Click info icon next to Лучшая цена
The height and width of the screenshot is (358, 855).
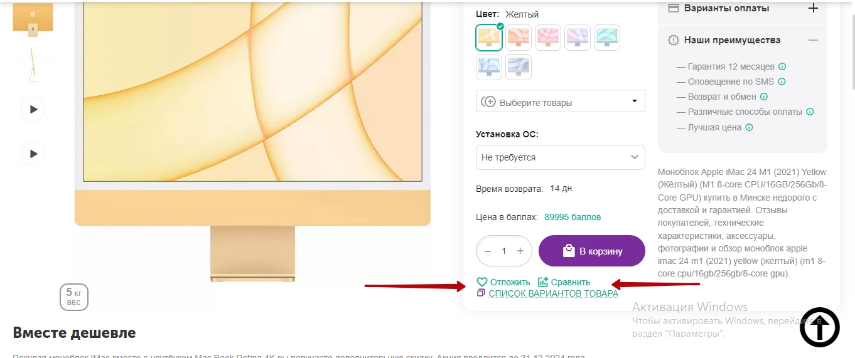[x=749, y=127]
